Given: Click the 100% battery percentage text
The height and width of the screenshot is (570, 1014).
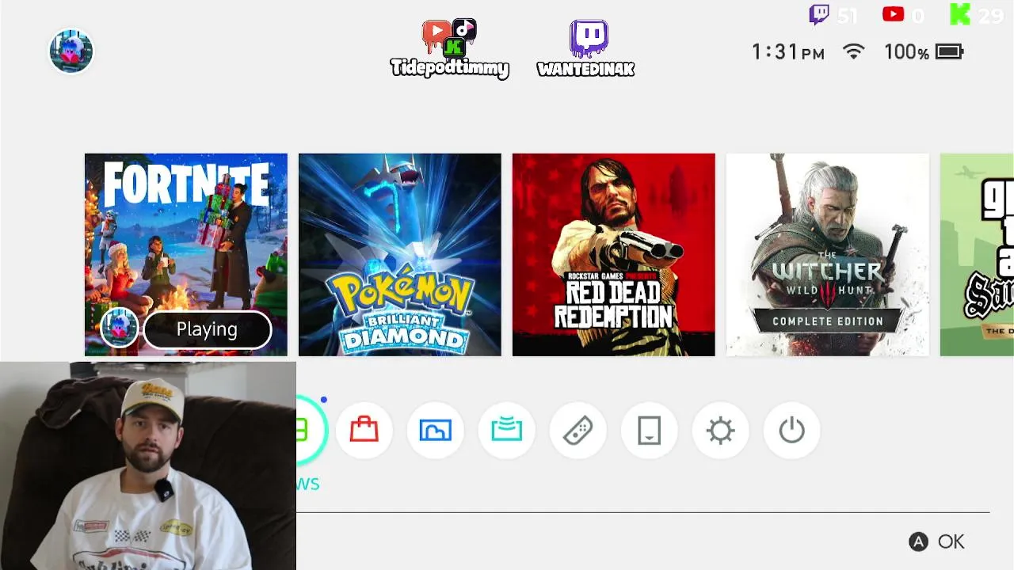Looking at the screenshot, I should point(906,52).
